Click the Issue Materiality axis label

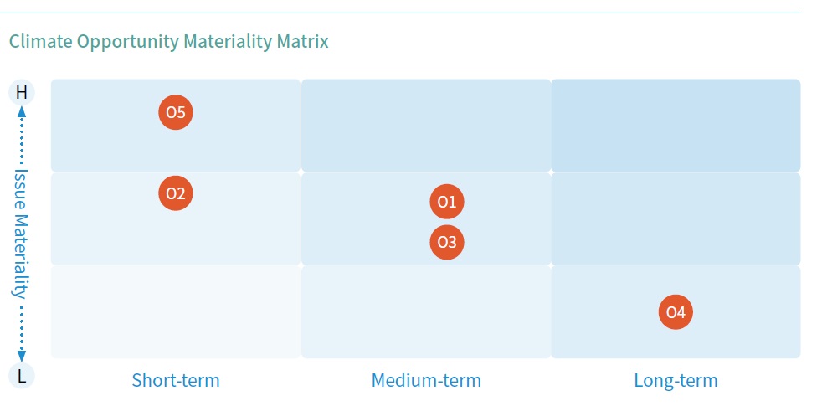coord(22,233)
